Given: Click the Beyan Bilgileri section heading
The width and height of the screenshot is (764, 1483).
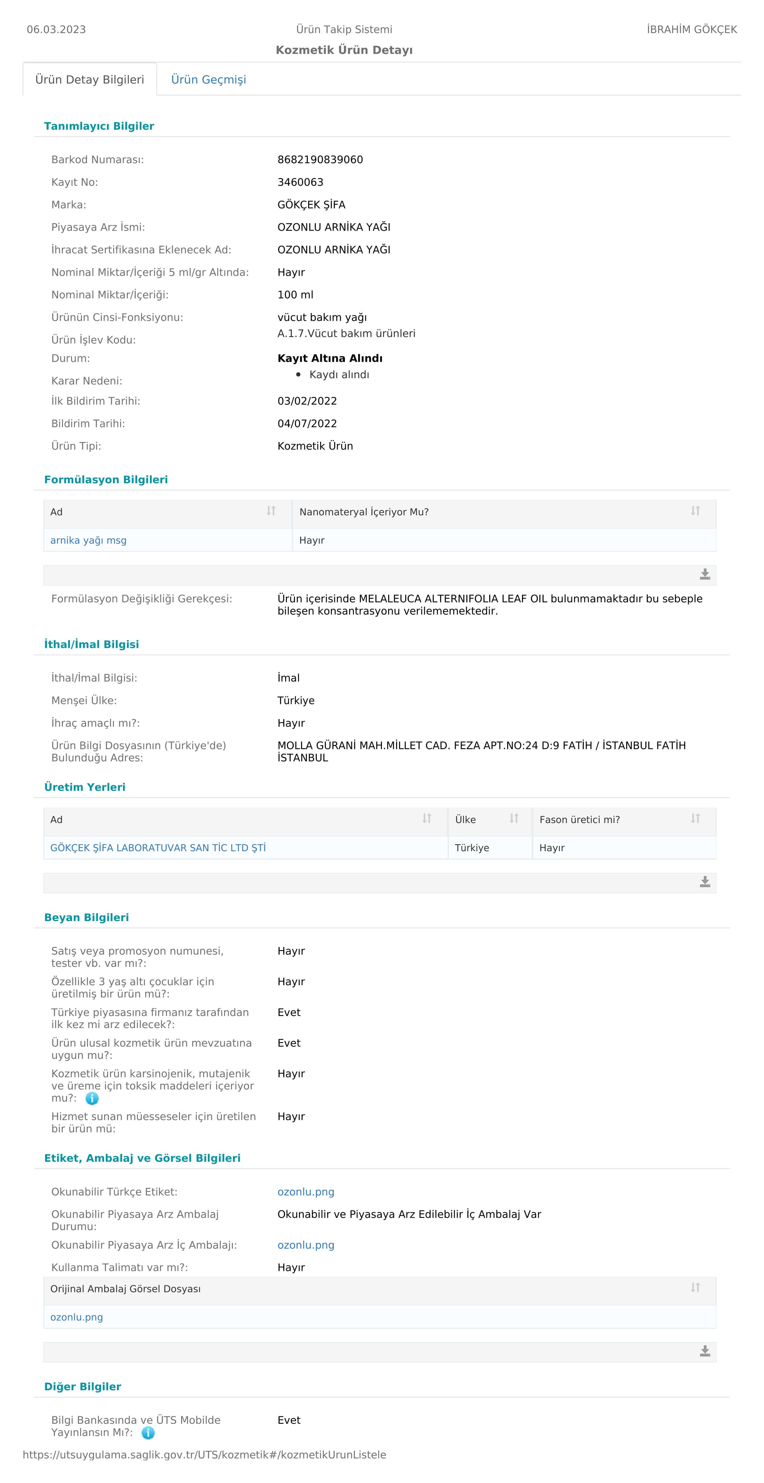Looking at the screenshot, I should point(86,918).
